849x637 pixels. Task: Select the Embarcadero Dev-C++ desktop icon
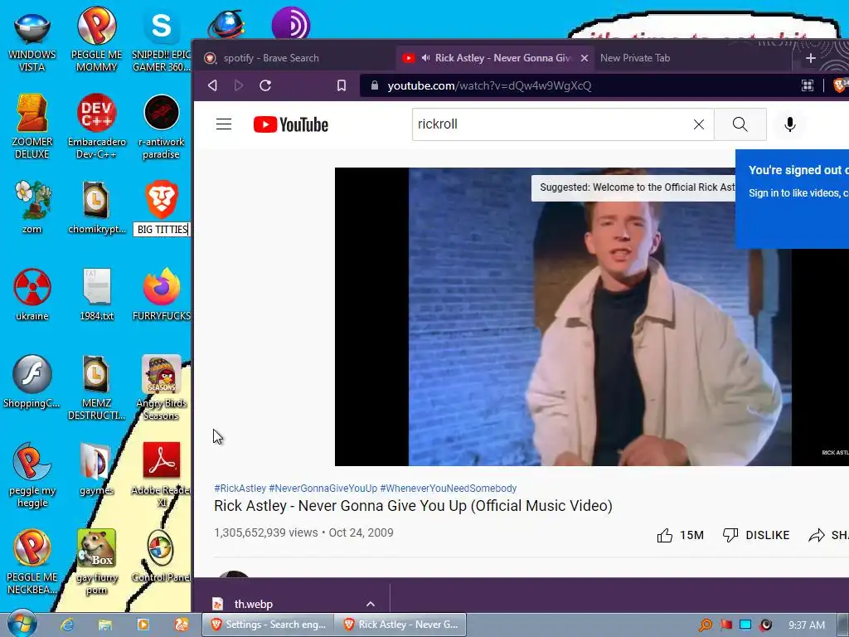pos(96,127)
